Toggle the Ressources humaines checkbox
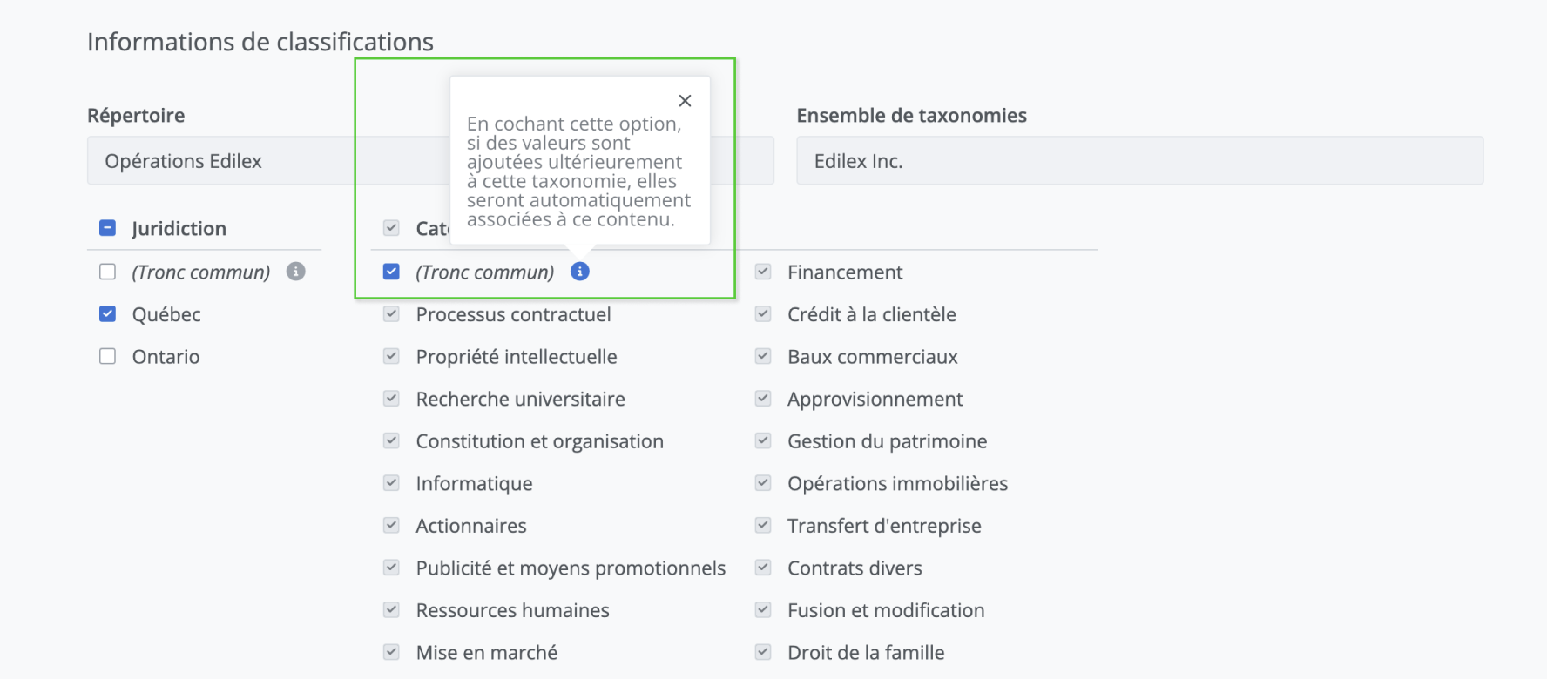 coord(392,610)
